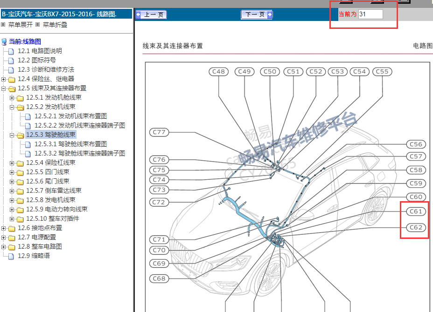Click 菜单折叠 to collapse all menus
Screen dimensions: 433x312
coord(55,25)
